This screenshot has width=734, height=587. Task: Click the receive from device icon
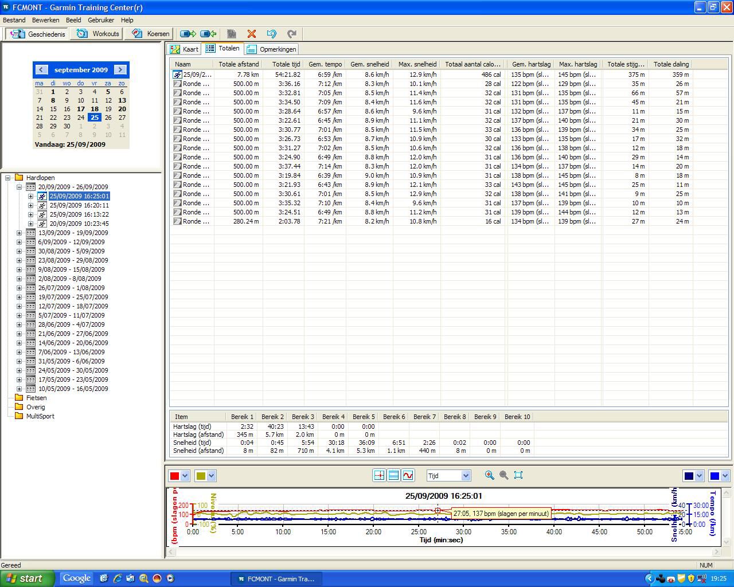coord(208,34)
